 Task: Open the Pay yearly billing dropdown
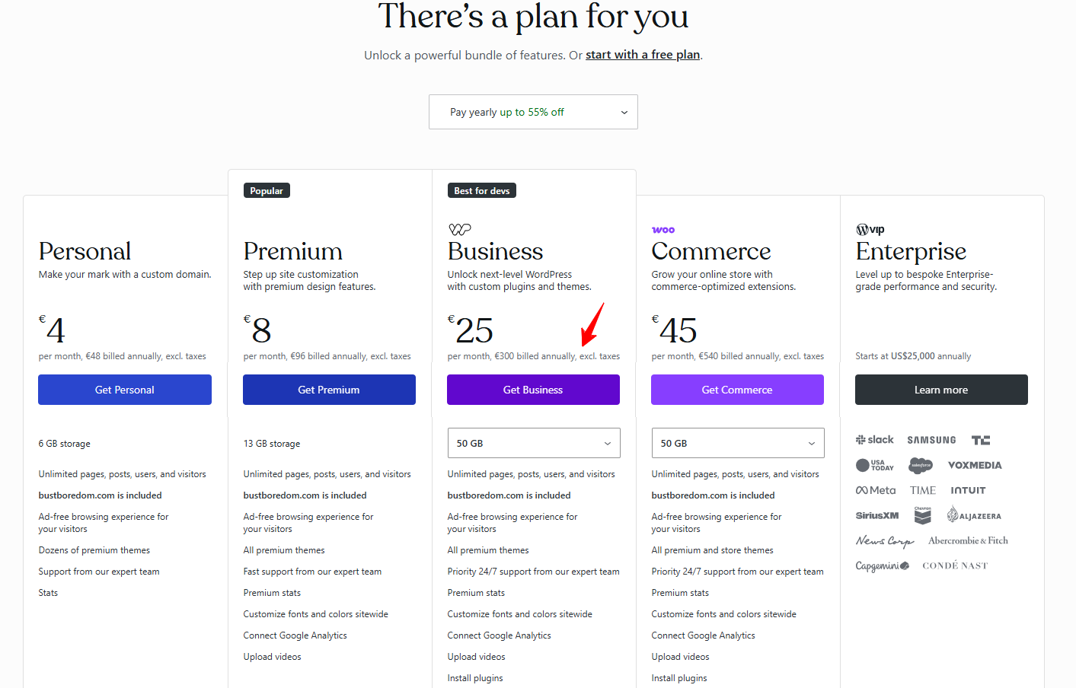(533, 112)
